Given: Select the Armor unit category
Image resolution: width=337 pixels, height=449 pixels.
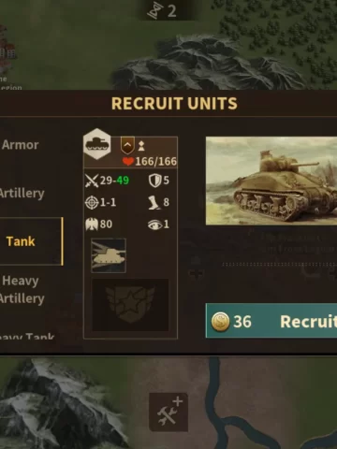Looking at the screenshot, I should pyautogui.click(x=21, y=145).
